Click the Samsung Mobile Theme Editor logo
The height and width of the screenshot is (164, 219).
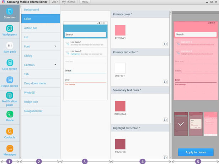(3, 2)
